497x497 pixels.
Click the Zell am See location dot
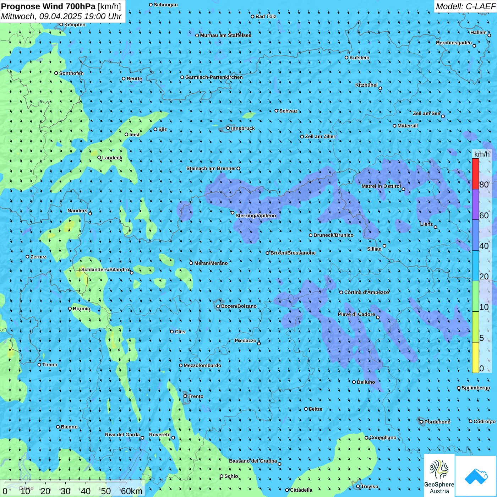point(443,116)
